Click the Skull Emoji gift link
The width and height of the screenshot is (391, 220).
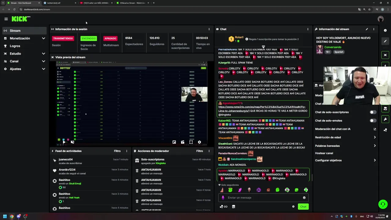pyautogui.click(x=75, y=184)
